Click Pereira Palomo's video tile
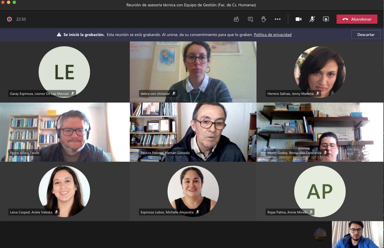384x248 pixels. (193, 131)
